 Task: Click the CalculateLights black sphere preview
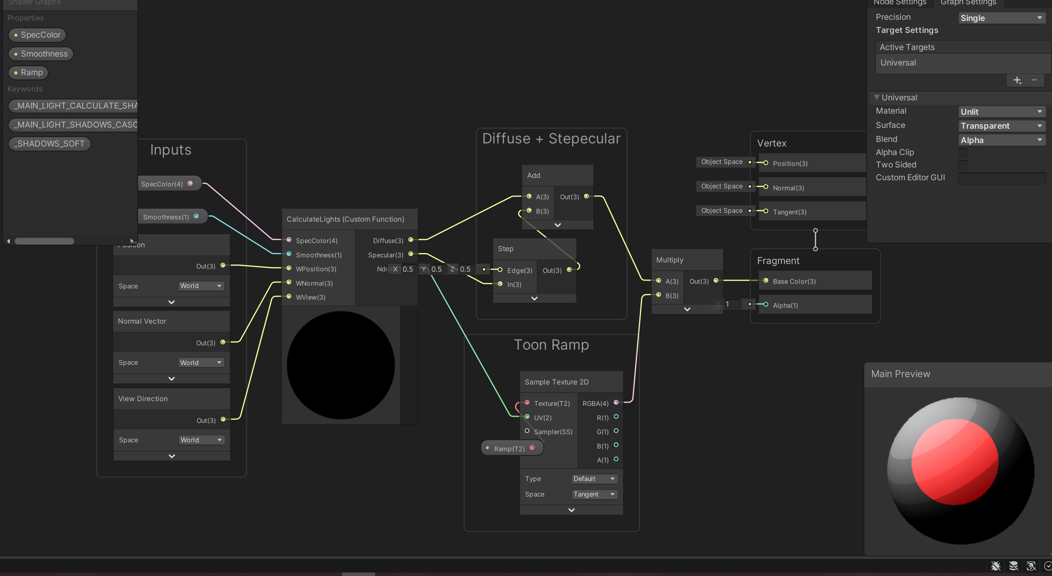[x=341, y=365]
